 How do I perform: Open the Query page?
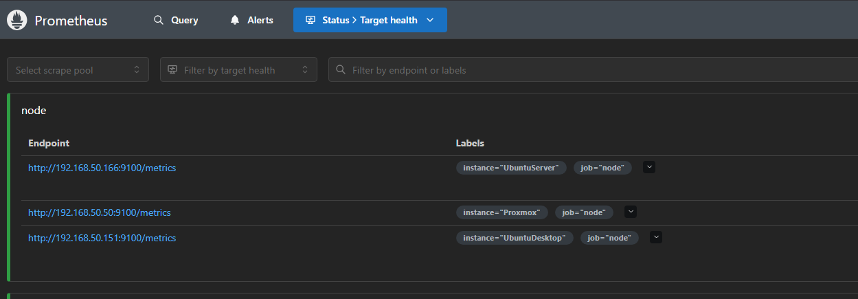click(x=176, y=20)
